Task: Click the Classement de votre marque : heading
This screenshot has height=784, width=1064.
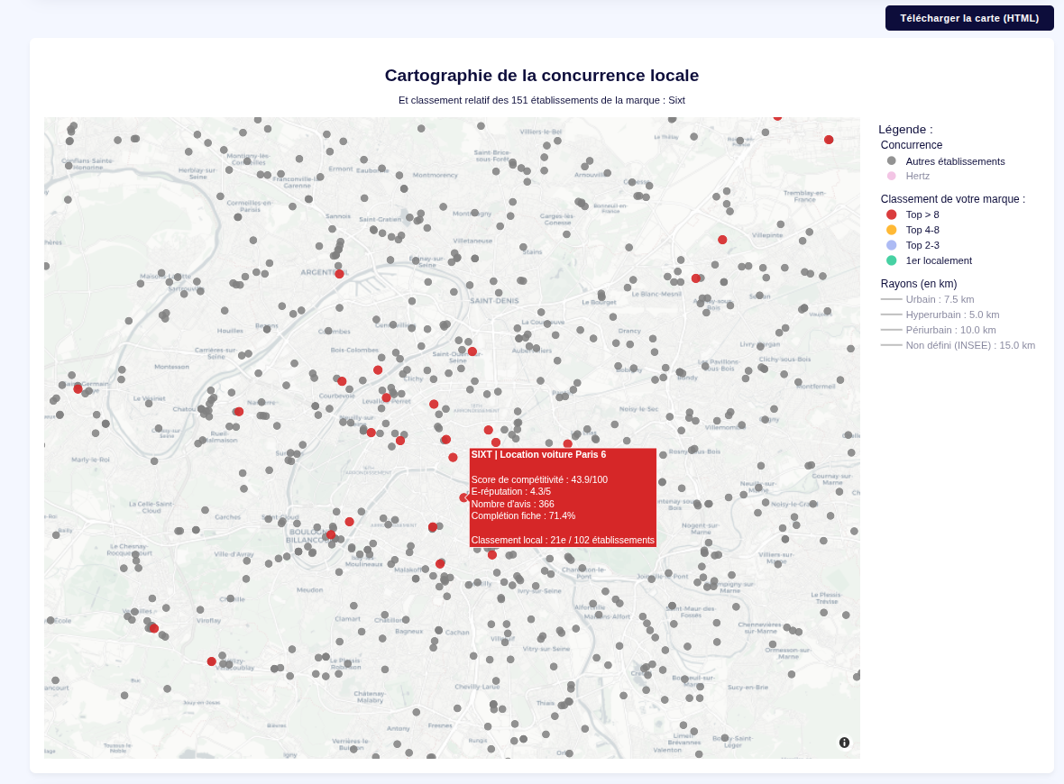Action: 953,199
